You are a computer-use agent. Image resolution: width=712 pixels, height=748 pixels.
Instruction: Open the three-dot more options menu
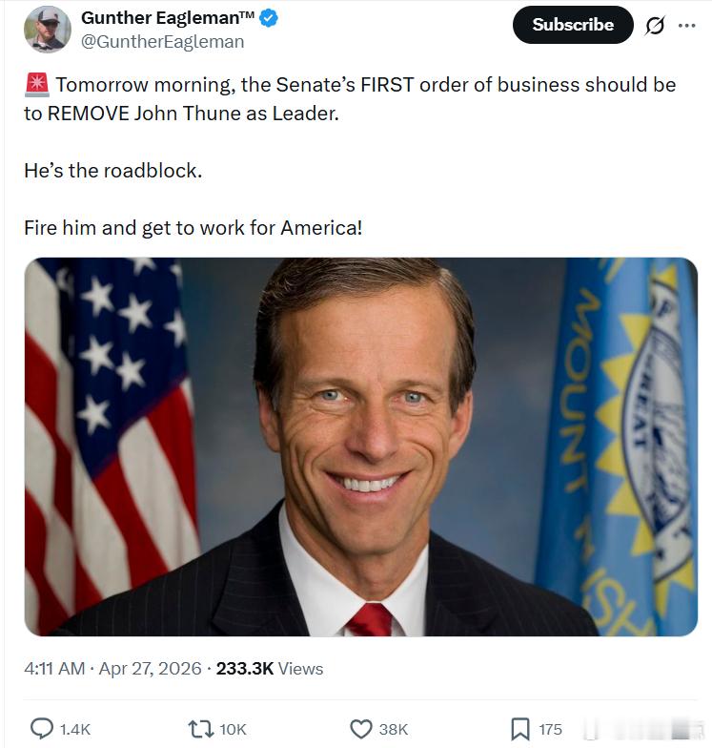pos(687,26)
